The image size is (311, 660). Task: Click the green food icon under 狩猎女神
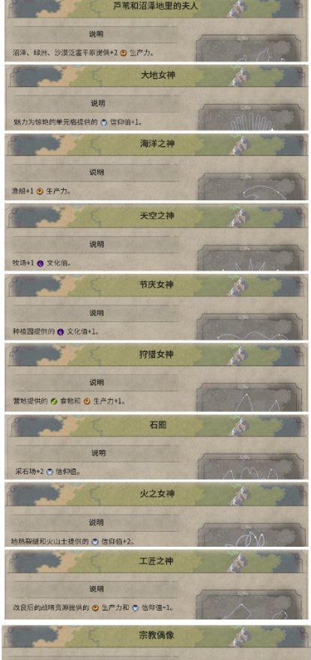tap(54, 401)
